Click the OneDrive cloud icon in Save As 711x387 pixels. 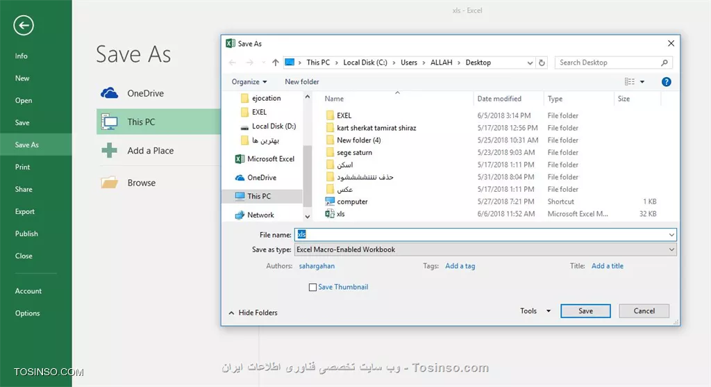click(x=109, y=93)
